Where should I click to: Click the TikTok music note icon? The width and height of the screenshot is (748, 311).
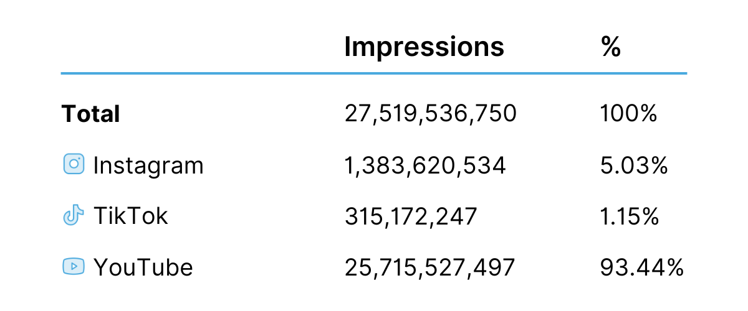click(74, 216)
